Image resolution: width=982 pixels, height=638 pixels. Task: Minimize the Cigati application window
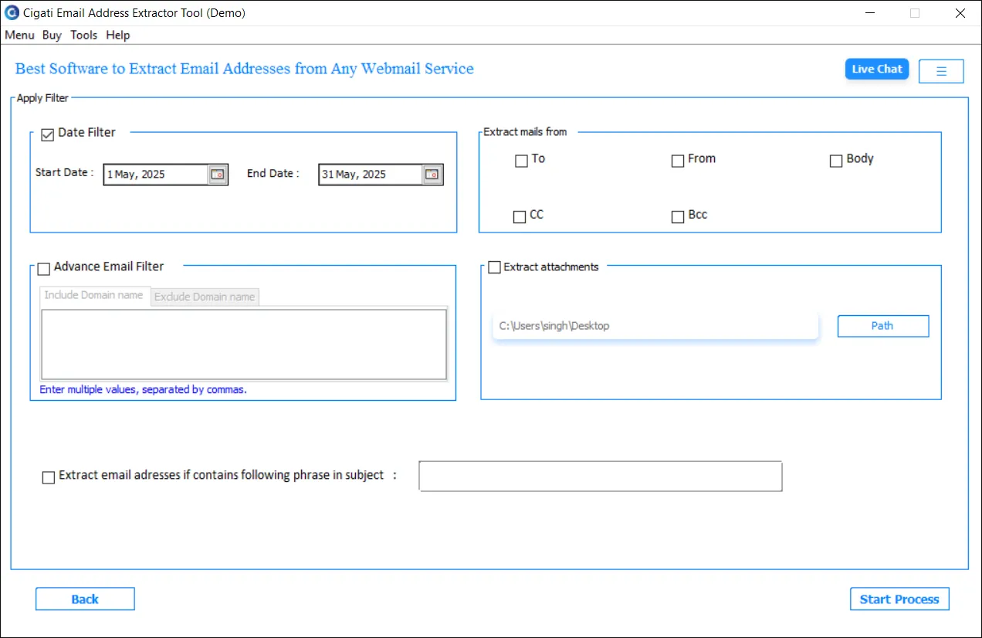(x=869, y=13)
